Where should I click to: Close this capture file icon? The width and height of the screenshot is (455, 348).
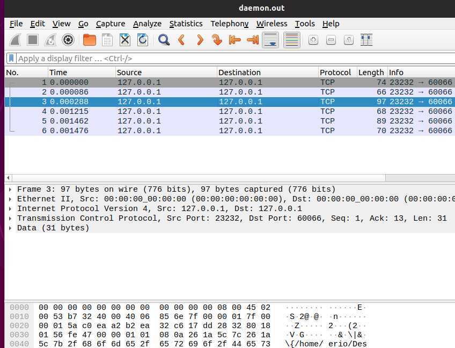point(125,40)
